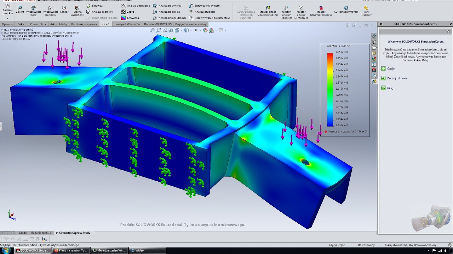The height and width of the screenshot is (254, 453).
Task: Open Custom Properties pane icon
Action: (x=374, y=65)
